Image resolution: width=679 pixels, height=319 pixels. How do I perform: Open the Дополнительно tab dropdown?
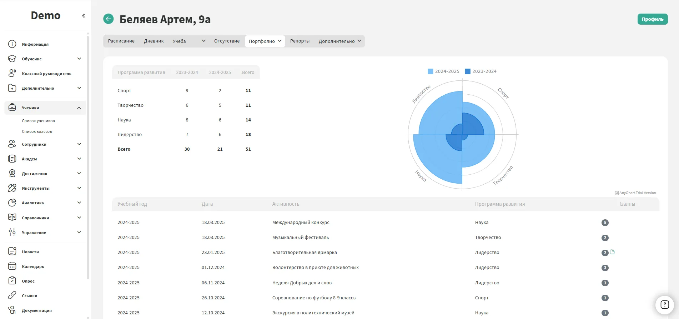(x=339, y=41)
